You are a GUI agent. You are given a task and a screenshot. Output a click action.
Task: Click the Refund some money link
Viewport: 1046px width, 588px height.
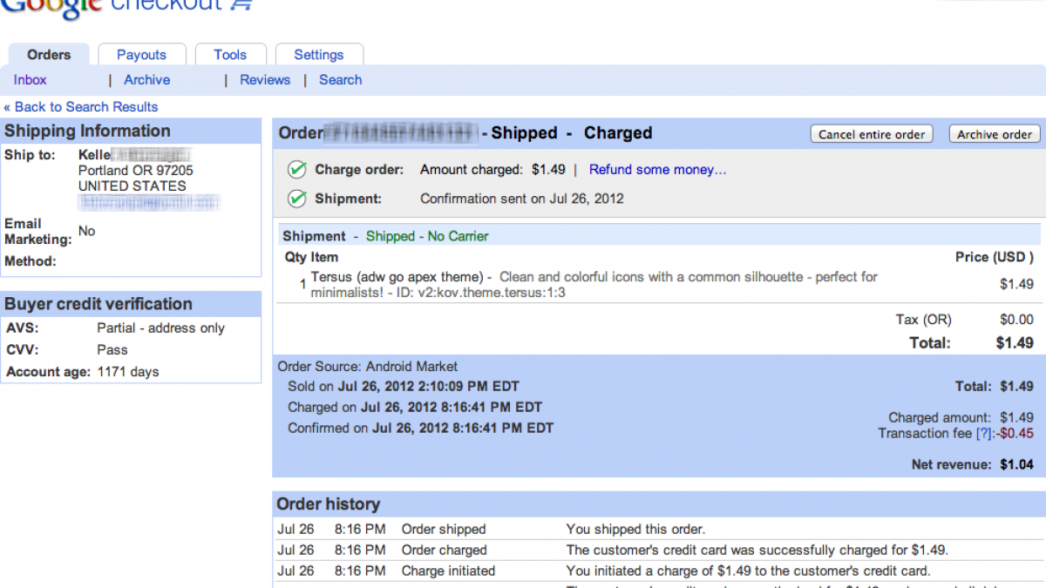click(x=657, y=170)
